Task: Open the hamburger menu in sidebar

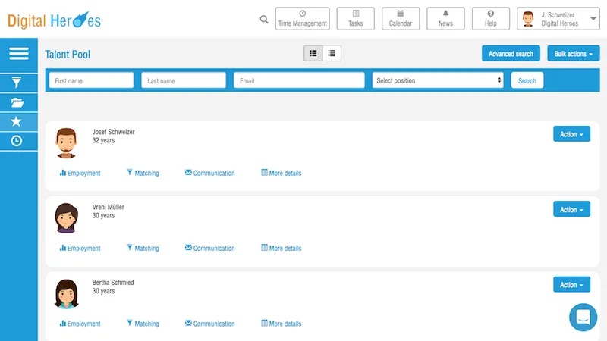Action: coord(18,53)
